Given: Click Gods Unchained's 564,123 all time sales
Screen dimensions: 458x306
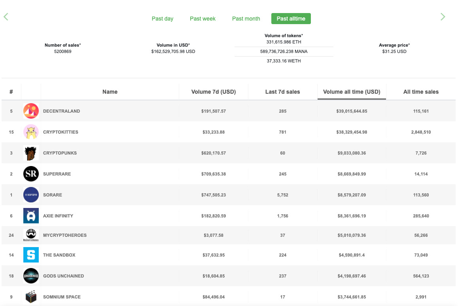Looking at the screenshot, I should pos(421,276).
